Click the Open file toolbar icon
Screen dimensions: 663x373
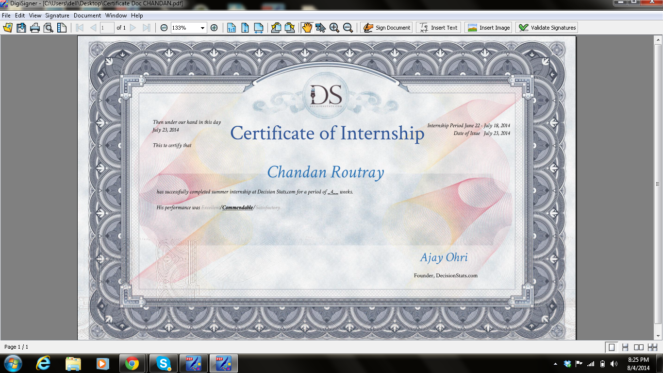(x=8, y=28)
